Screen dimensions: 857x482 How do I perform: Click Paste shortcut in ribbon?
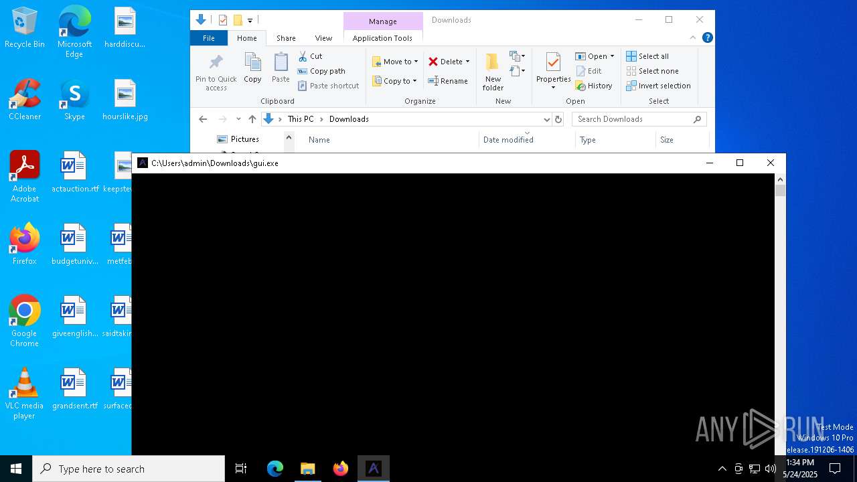(328, 86)
